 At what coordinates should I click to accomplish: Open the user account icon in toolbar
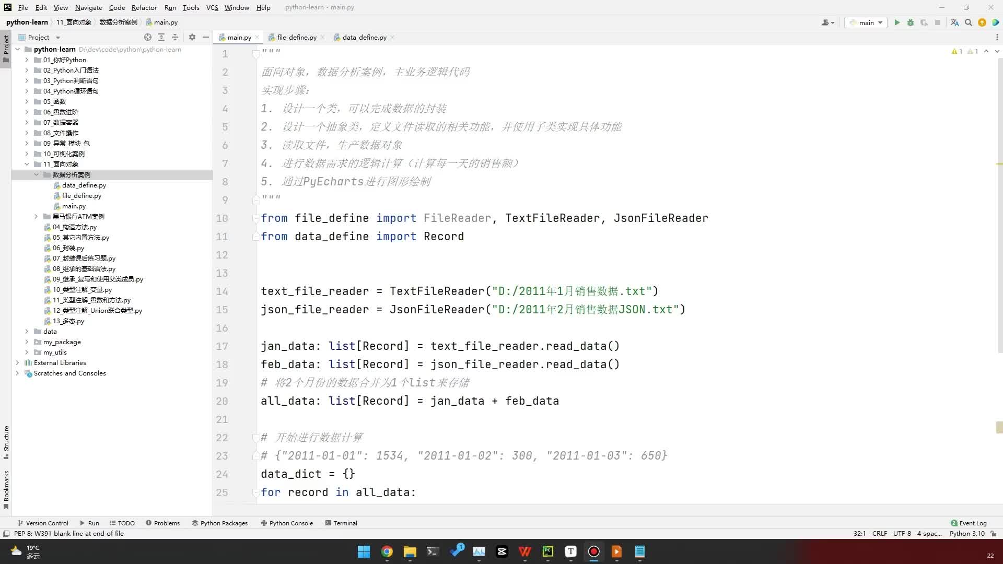[828, 22]
